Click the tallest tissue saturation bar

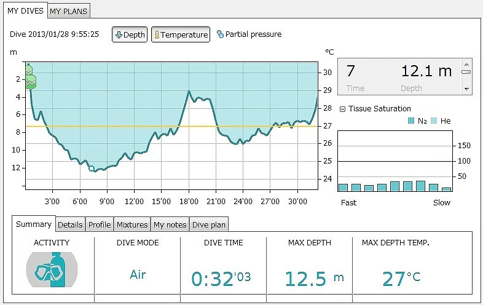click(x=420, y=186)
